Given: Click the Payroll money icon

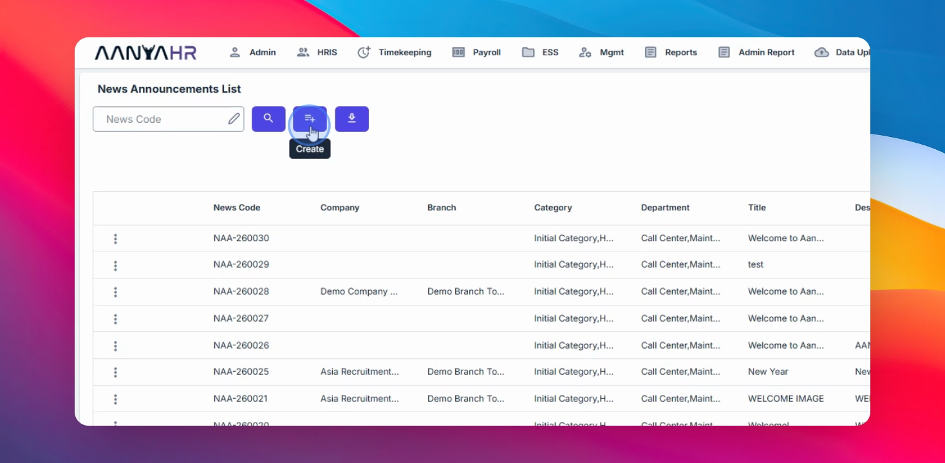Looking at the screenshot, I should tap(458, 53).
